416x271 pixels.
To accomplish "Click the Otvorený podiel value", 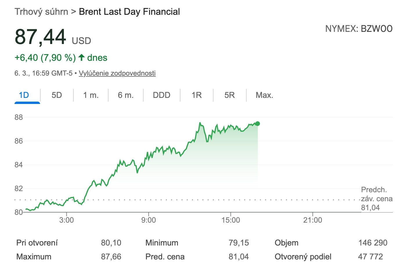I will click(x=370, y=257).
